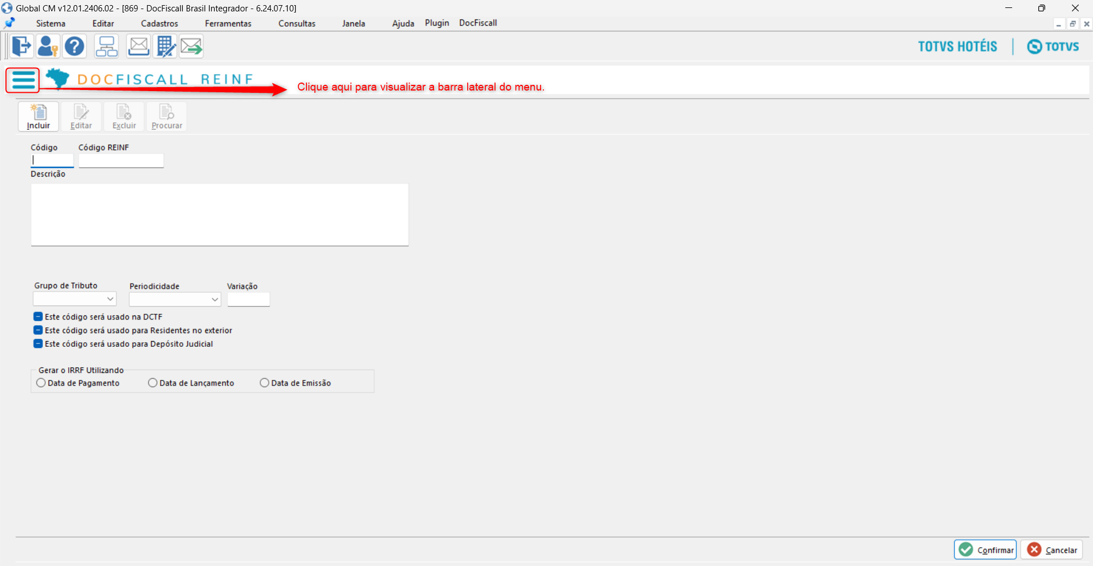Click the Global CM app globe icon

[x=7, y=8]
